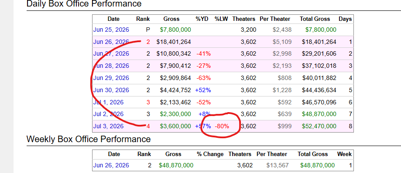This screenshot has height=173, width=401.
Task: Open the Jun 27, 2026 date link
Action: point(111,54)
